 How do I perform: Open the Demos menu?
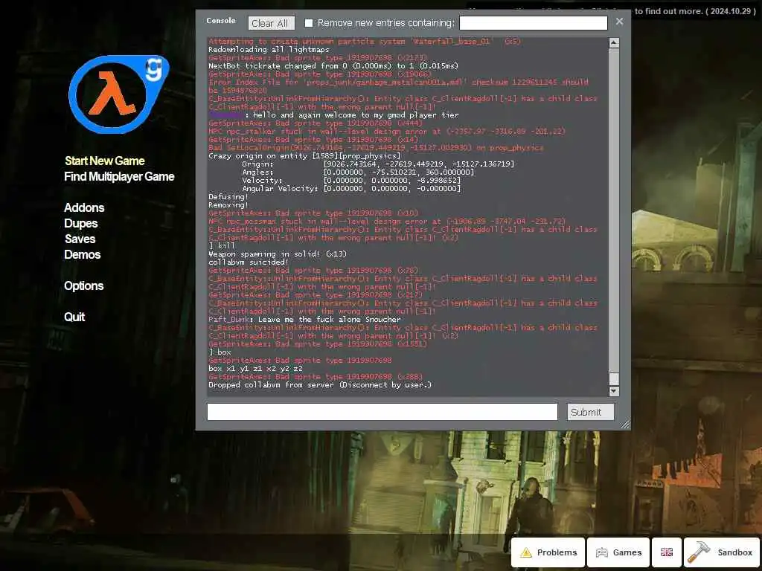tap(82, 254)
